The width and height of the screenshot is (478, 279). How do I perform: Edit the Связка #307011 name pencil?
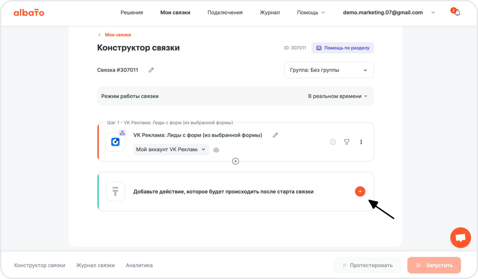151,70
